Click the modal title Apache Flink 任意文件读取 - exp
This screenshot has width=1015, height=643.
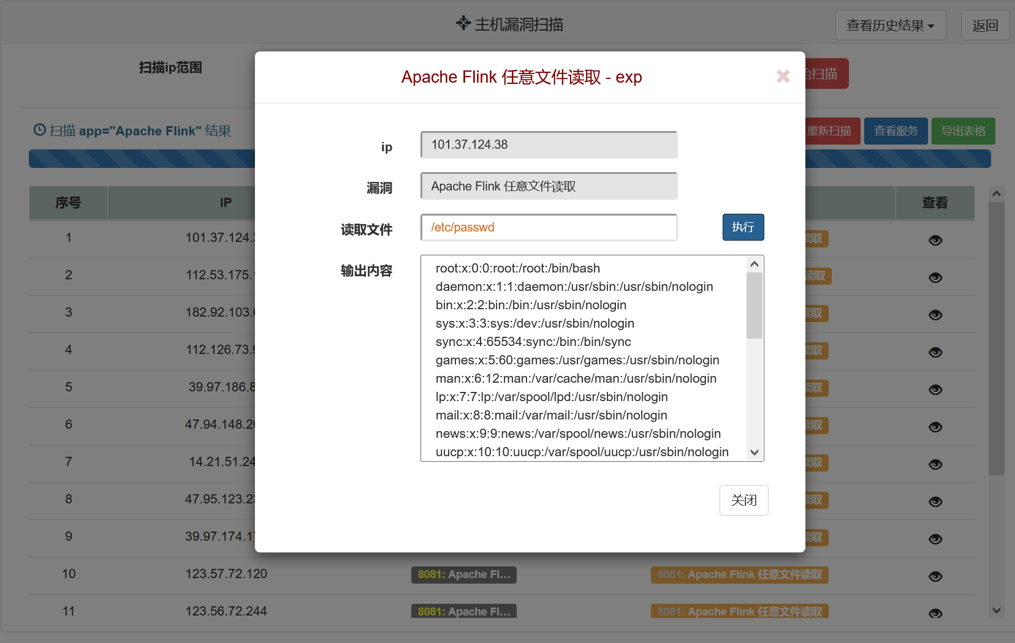pyautogui.click(x=522, y=77)
